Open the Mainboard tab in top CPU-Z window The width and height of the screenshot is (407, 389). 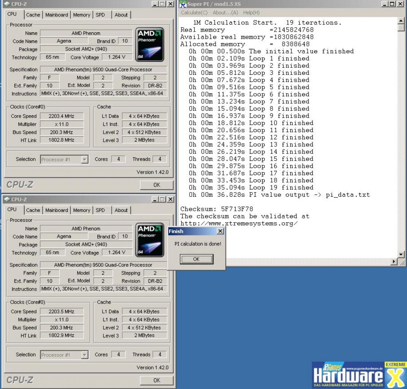point(57,15)
